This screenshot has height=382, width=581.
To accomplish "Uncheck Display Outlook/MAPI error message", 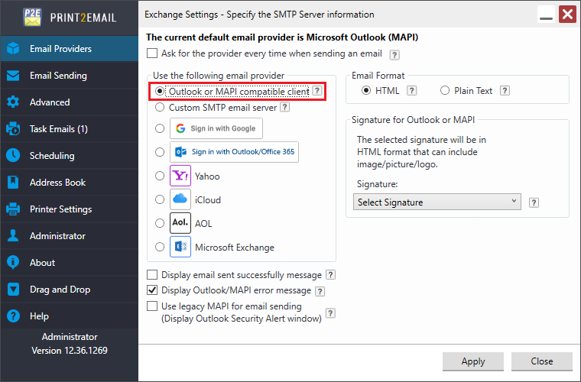I will click(x=152, y=290).
